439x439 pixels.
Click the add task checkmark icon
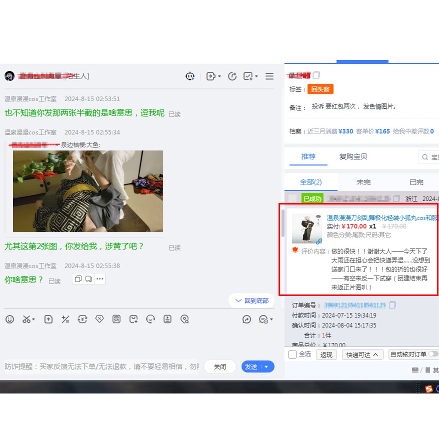pyautogui.click(x=248, y=76)
